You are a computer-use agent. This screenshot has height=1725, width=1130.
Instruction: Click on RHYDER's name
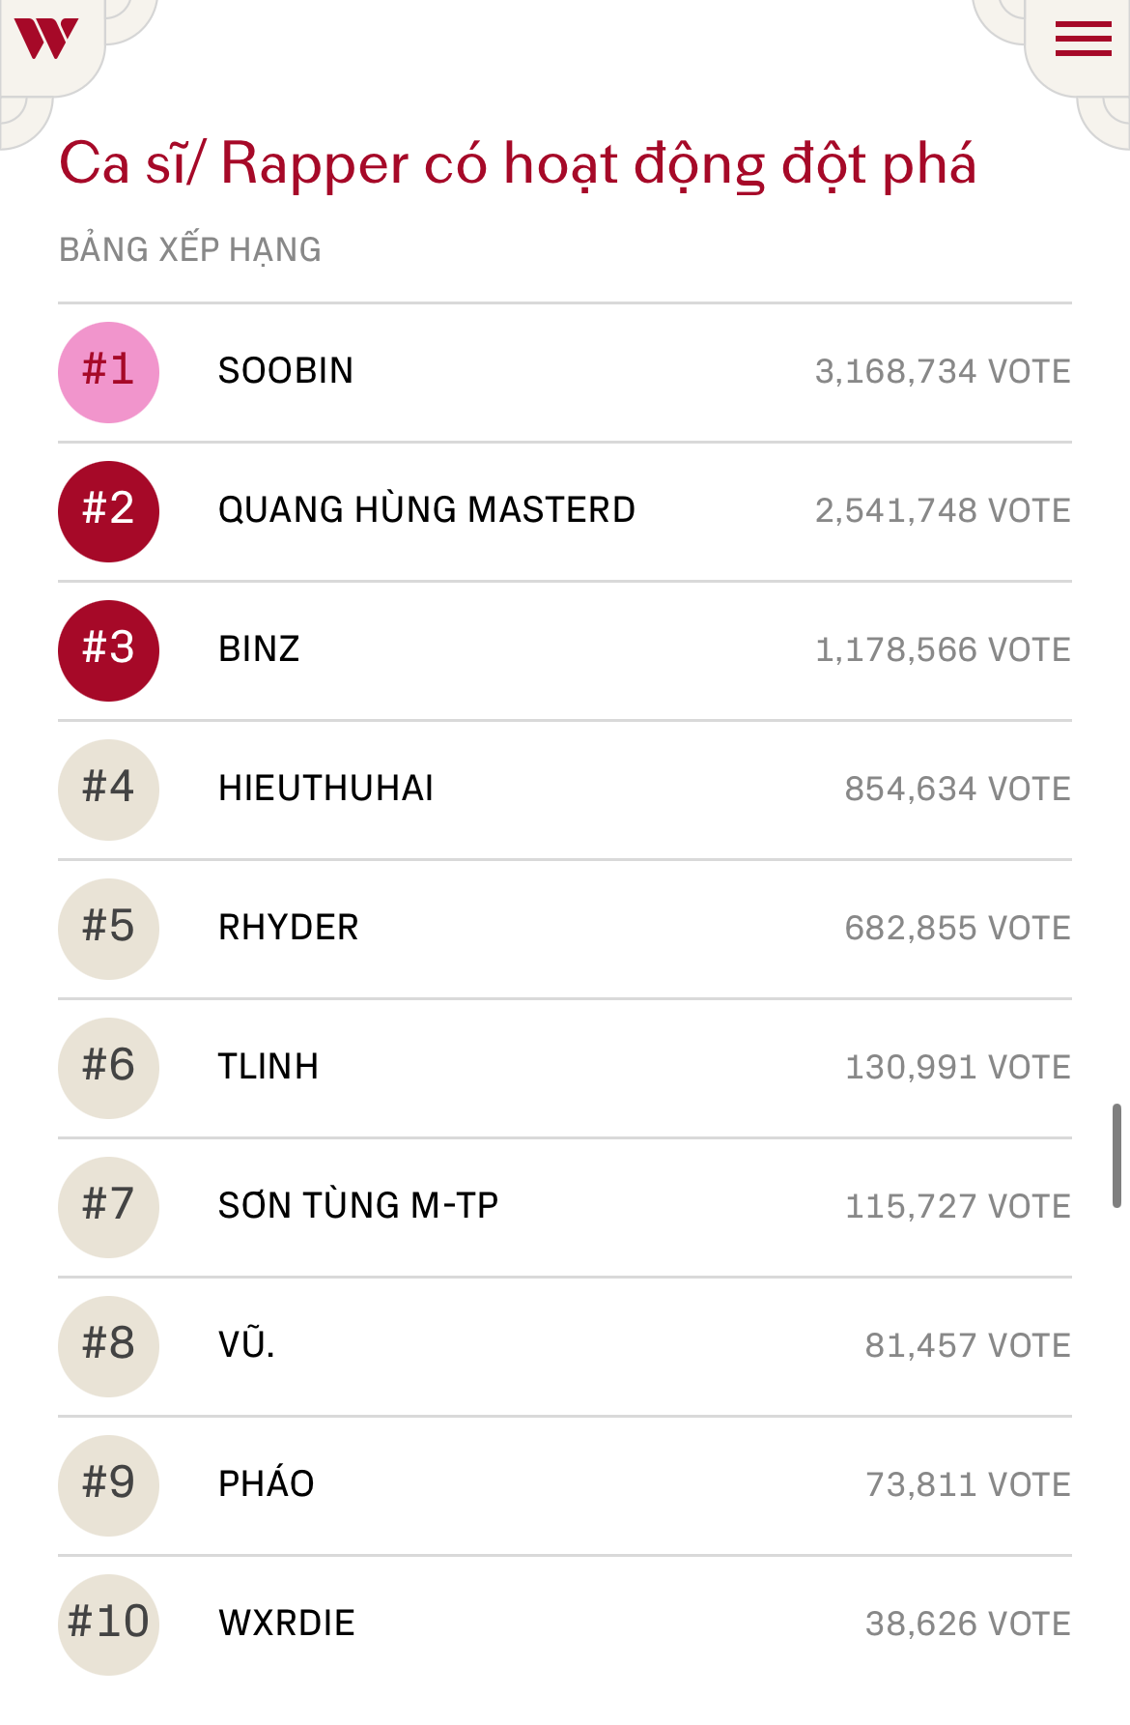[x=288, y=928]
